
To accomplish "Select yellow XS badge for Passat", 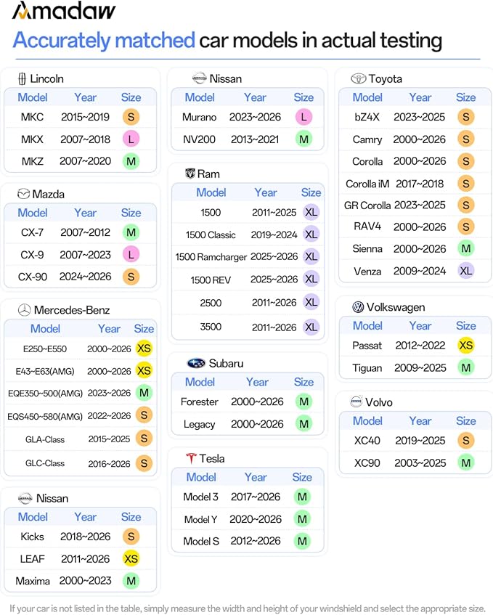I will pos(466,346).
